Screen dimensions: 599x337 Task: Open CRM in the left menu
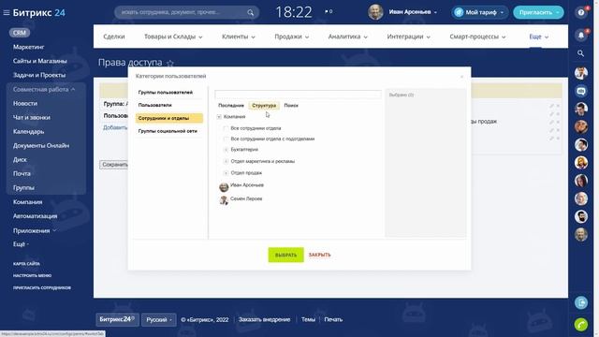(x=19, y=33)
